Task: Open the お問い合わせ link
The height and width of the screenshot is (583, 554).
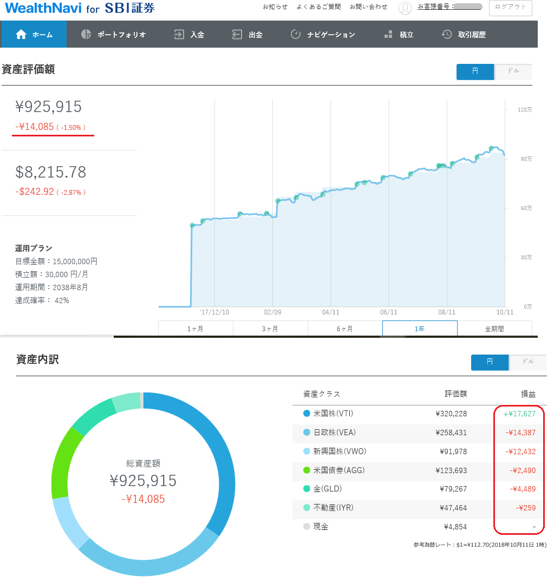Action: coord(368,6)
